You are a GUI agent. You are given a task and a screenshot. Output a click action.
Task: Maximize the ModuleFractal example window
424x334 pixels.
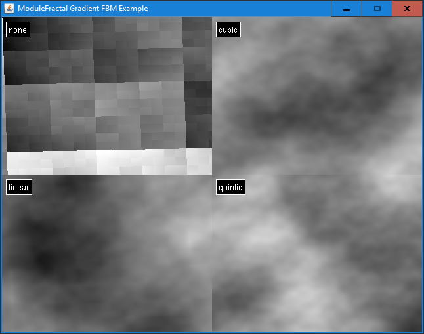377,9
